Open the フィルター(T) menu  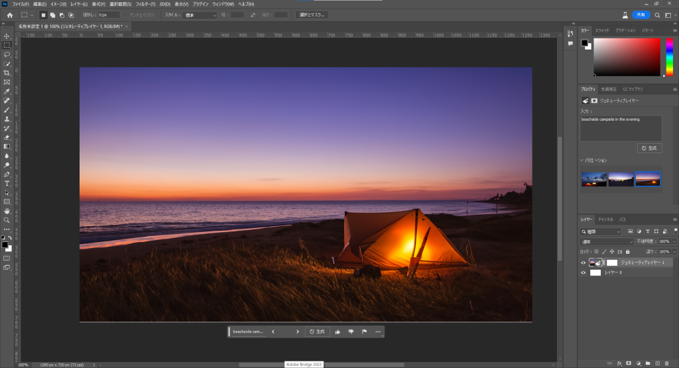coord(144,4)
